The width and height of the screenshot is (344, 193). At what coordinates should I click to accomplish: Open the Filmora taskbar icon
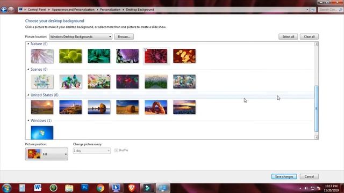pyautogui.click(x=147, y=188)
